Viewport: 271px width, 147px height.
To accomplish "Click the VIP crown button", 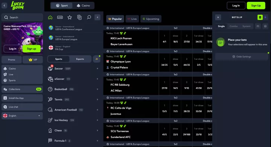I will click(33, 60).
